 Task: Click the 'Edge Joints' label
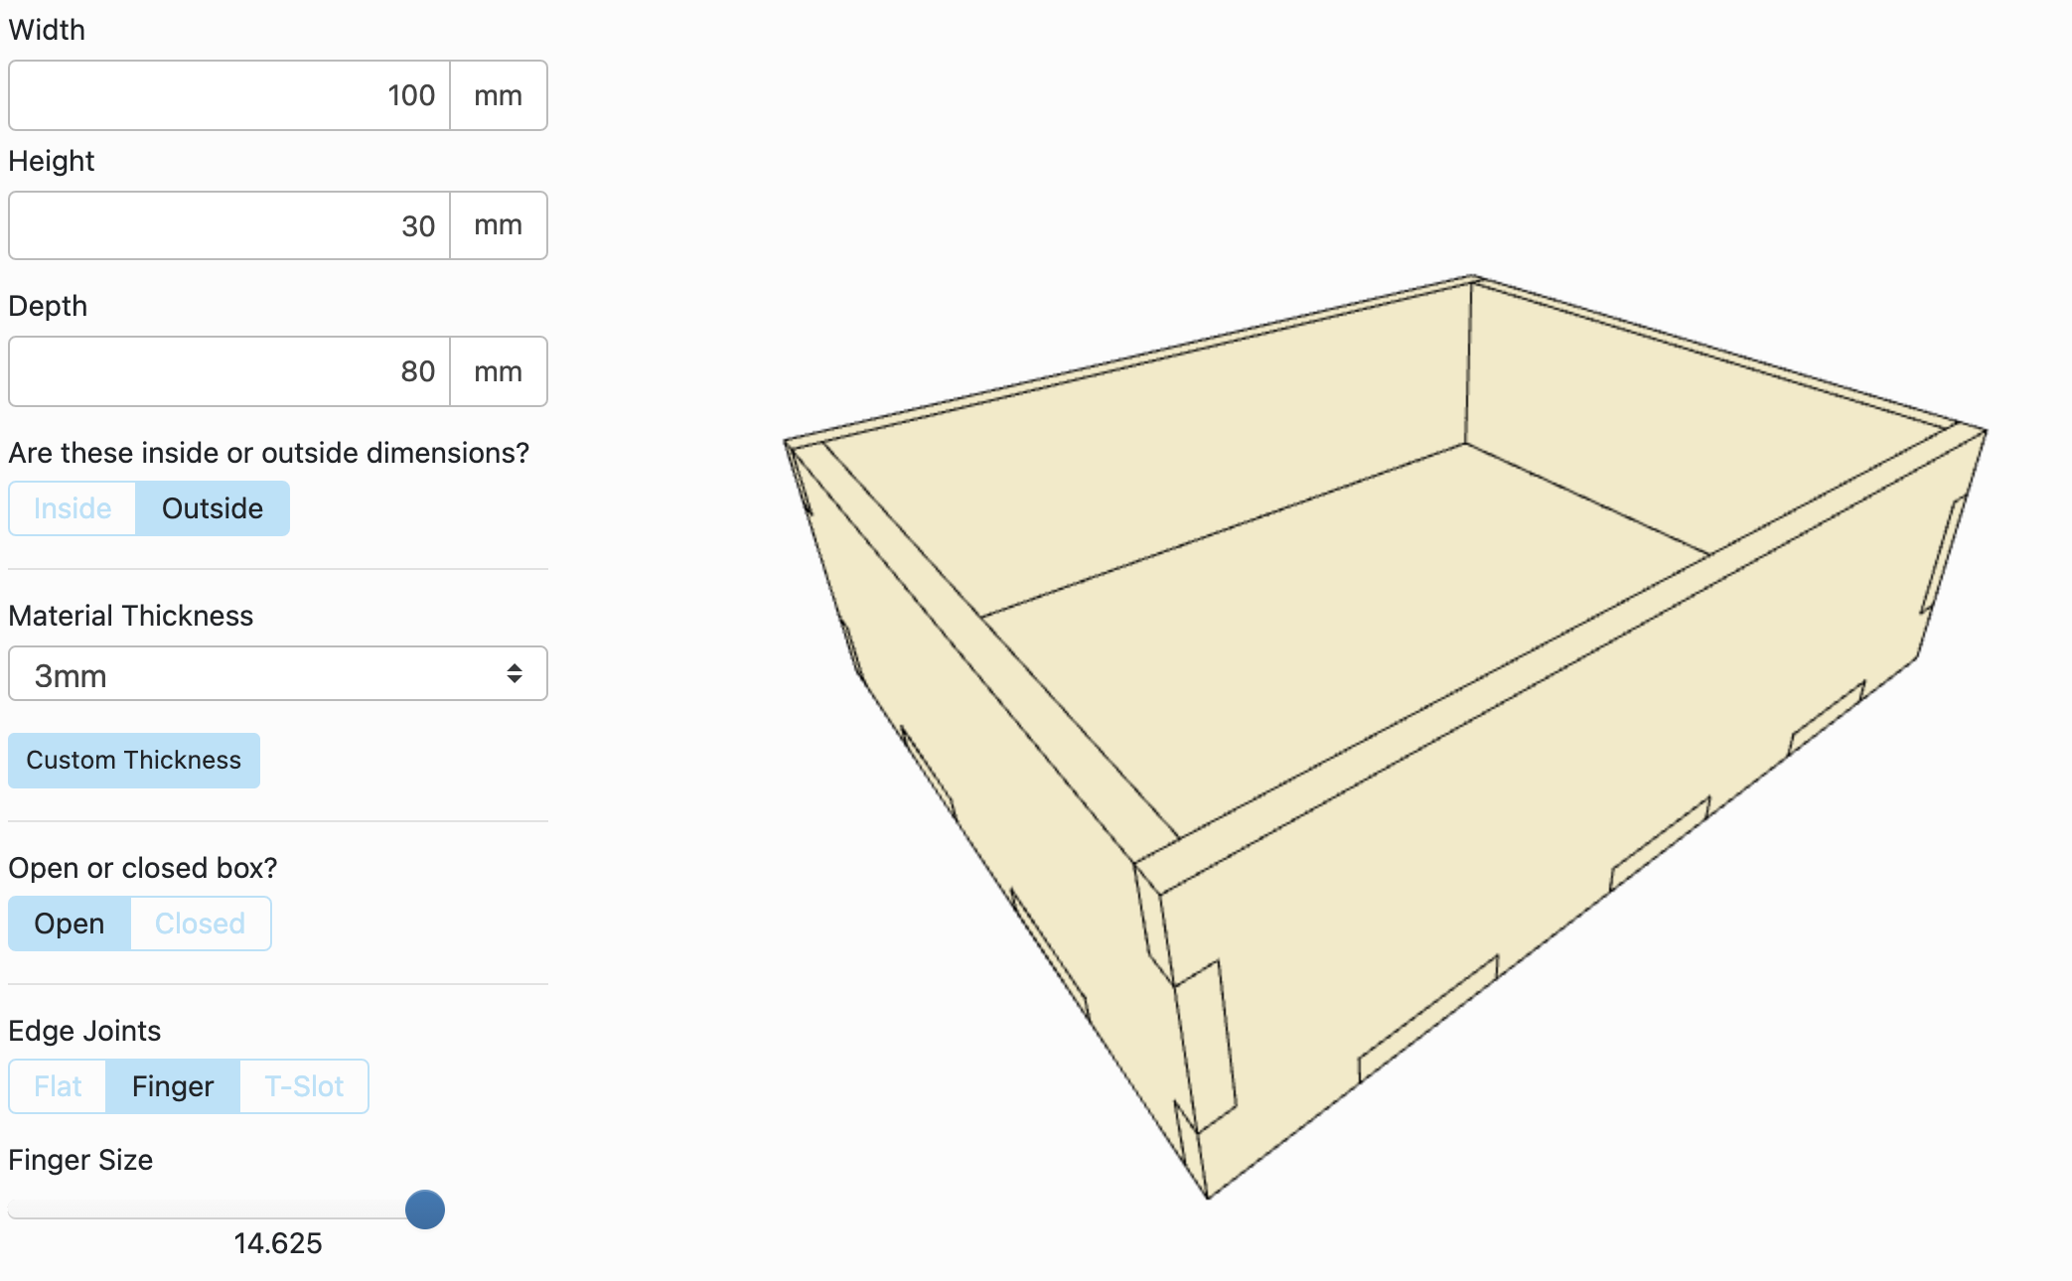tap(84, 1031)
